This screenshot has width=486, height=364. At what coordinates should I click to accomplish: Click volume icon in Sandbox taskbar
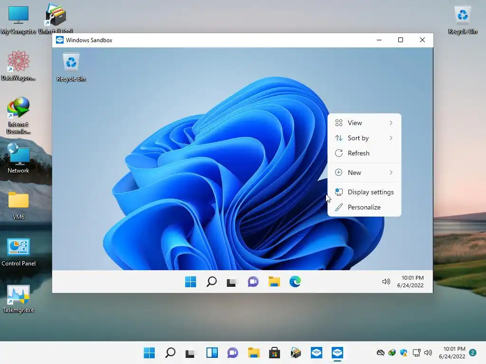386,282
